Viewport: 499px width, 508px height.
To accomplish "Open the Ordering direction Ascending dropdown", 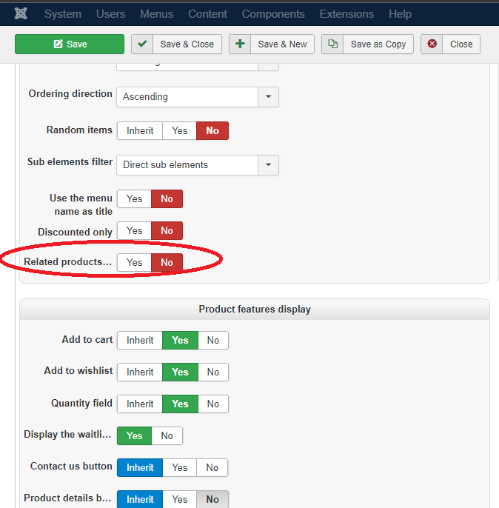I will click(x=198, y=97).
